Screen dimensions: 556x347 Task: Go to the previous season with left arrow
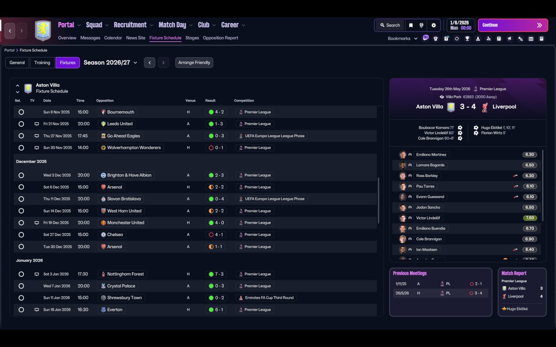pos(149,62)
